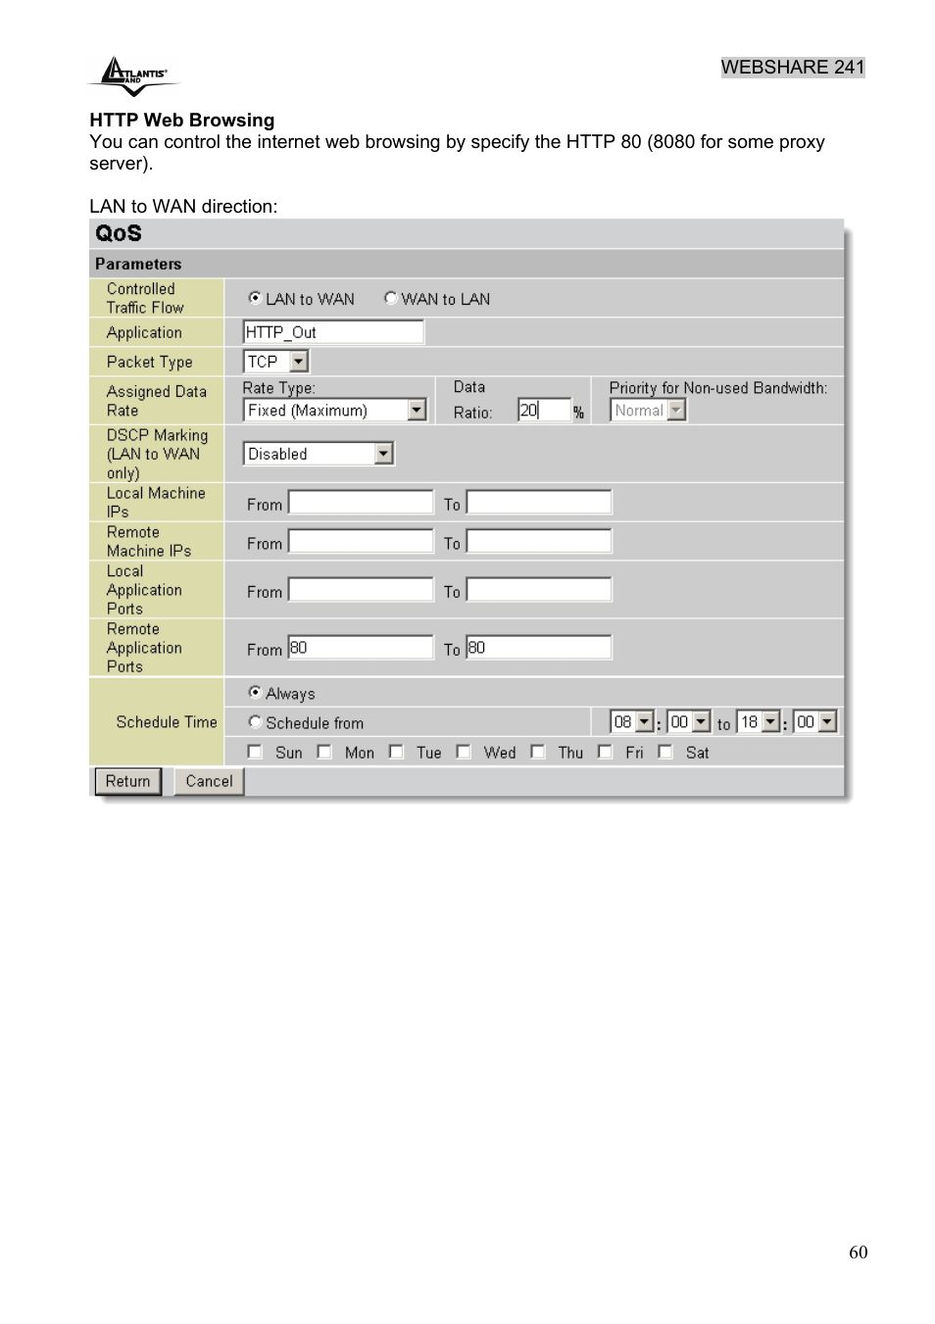Tick the Mon checkbox
935x1324 pixels.
pos(324,752)
